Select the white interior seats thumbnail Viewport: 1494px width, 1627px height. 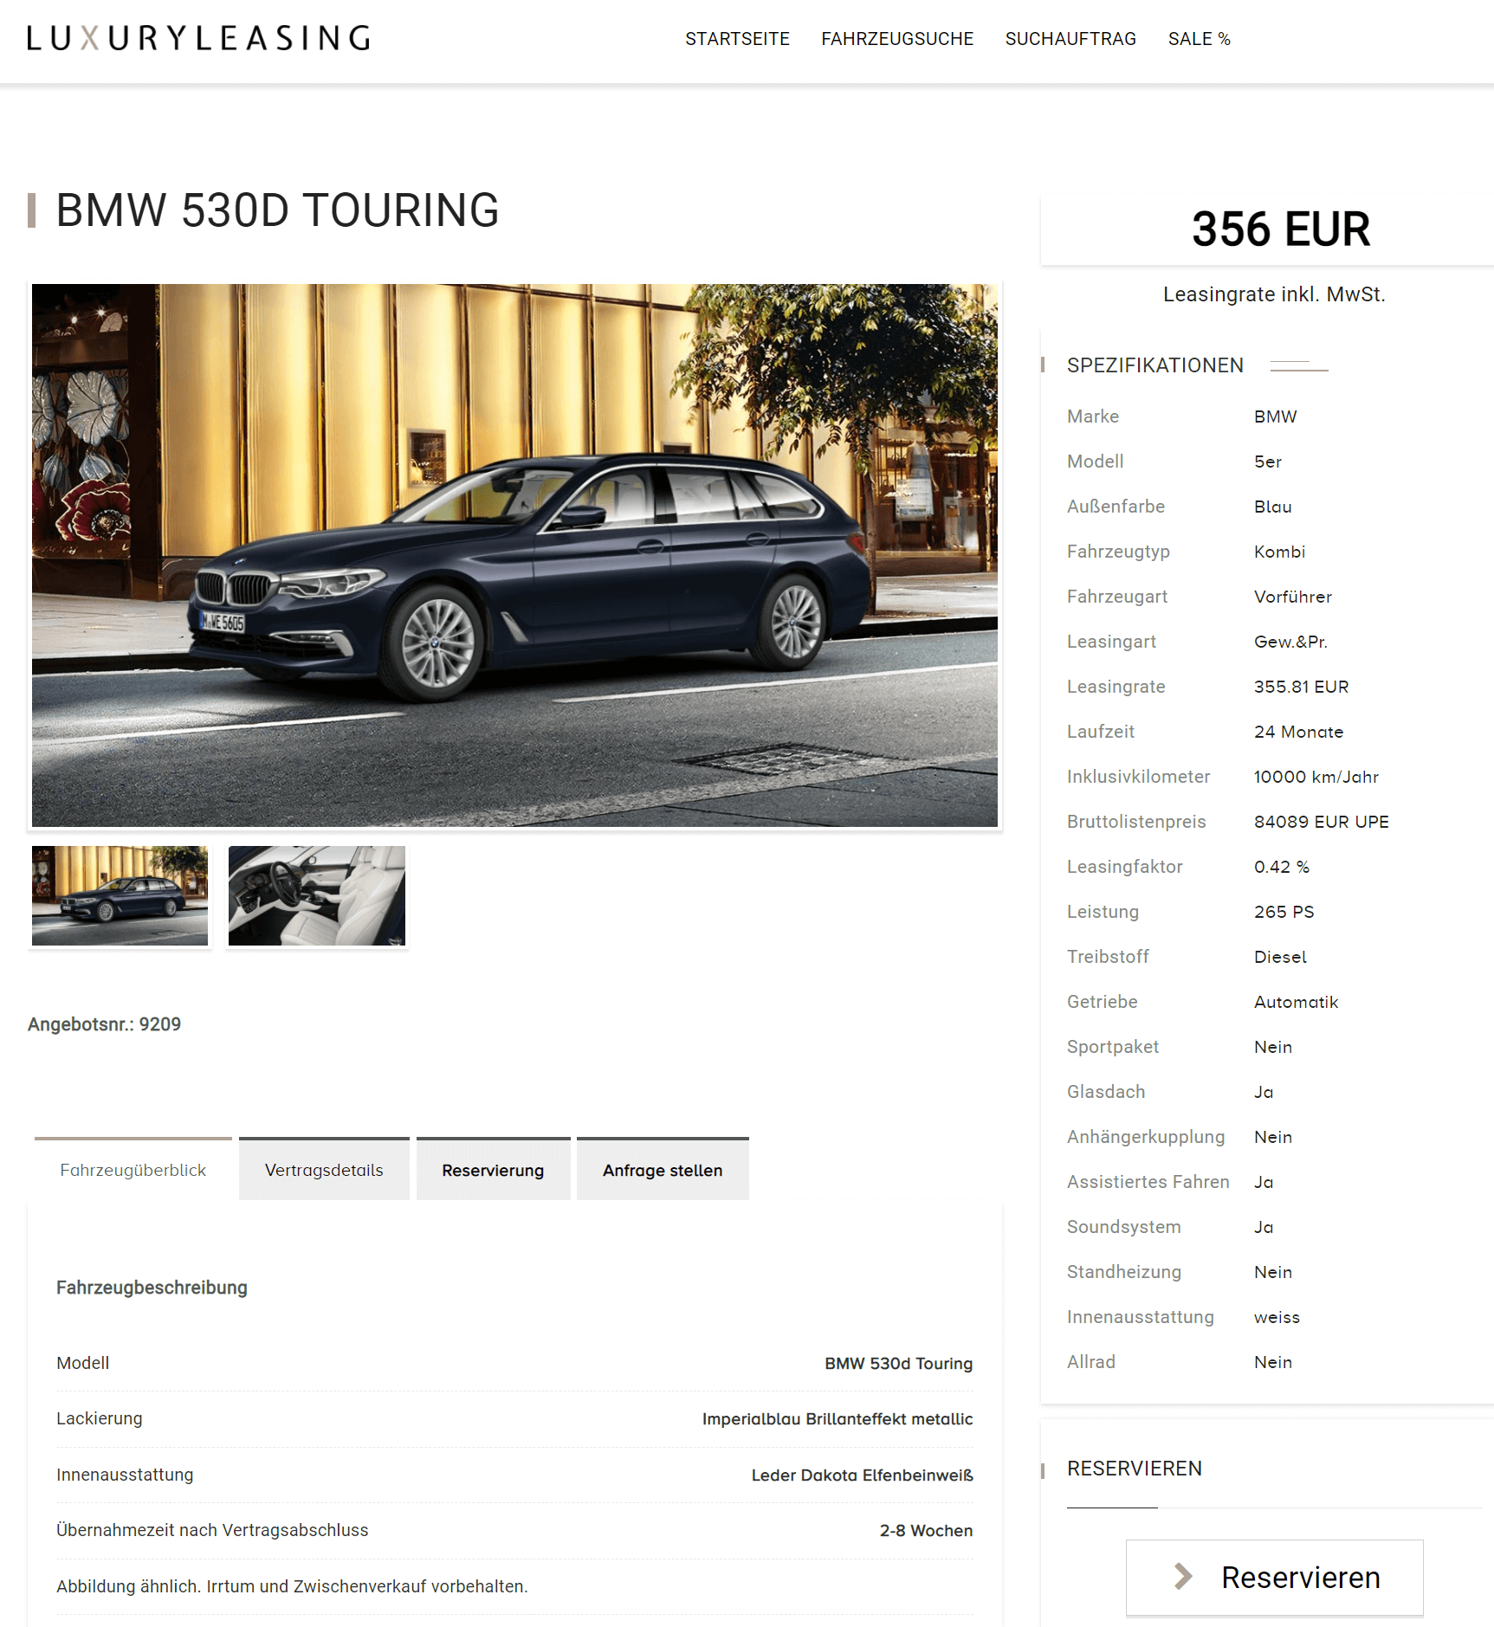(316, 896)
